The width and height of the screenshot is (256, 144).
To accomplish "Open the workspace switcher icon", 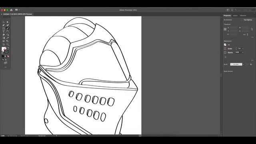I will pyautogui.click(x=228, y=10).
